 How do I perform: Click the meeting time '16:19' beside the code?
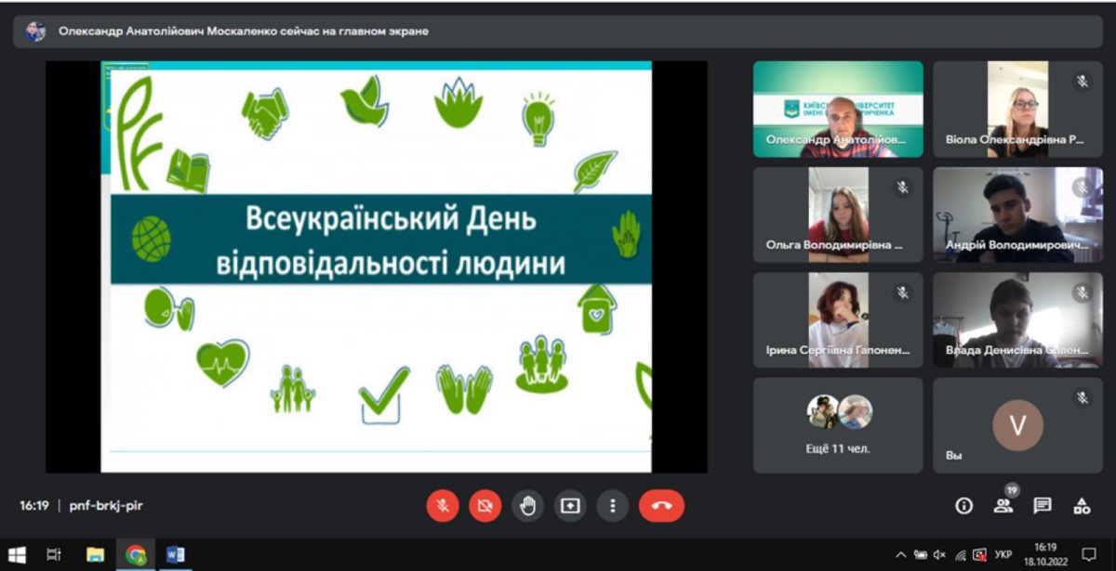coord(34,506)
